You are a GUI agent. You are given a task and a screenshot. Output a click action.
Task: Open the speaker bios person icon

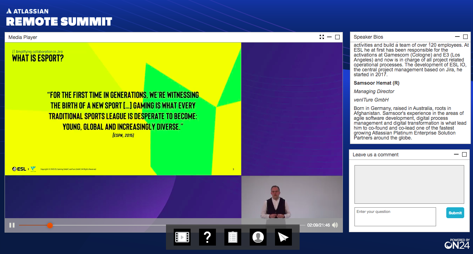pos(258,237)
